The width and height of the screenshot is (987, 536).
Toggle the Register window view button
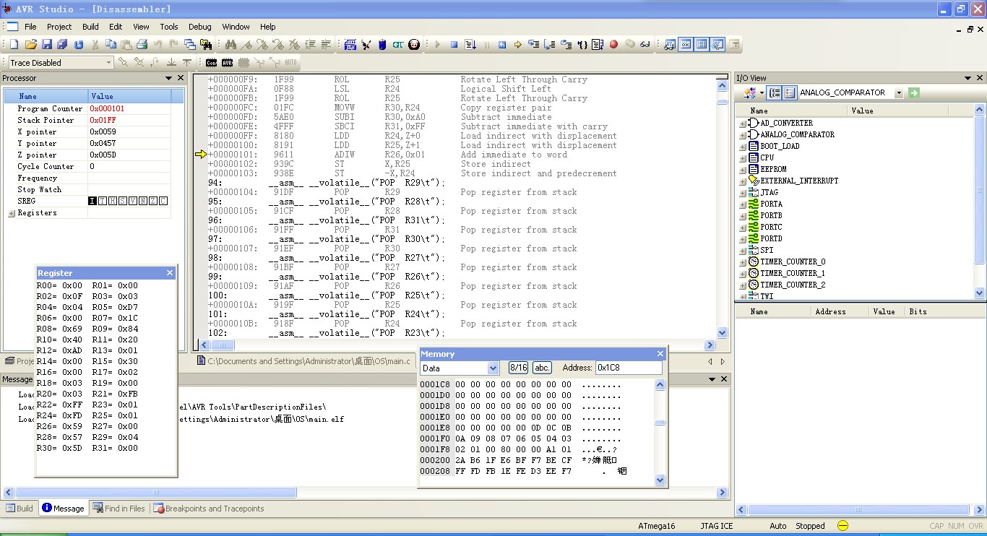pyautogui.click(x=686, y=45)
